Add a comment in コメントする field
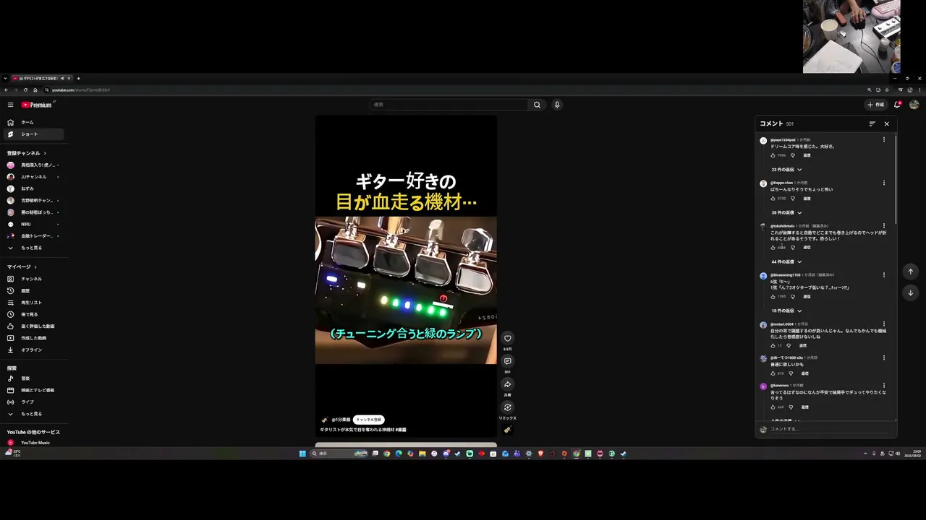 (x=828, y=429)
